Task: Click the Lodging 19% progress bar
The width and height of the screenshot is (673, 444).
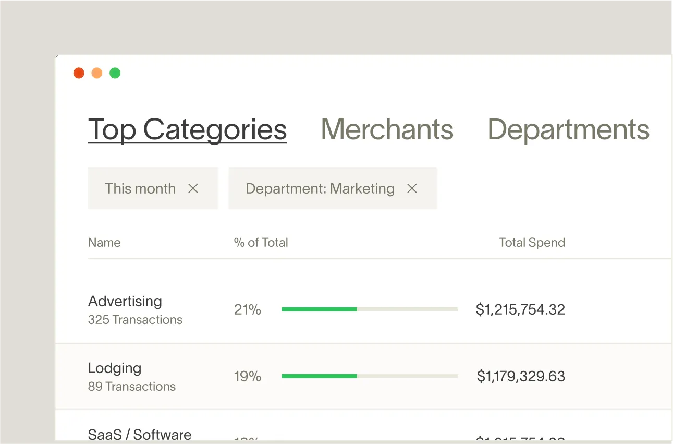Action: [x=369, y=376]
